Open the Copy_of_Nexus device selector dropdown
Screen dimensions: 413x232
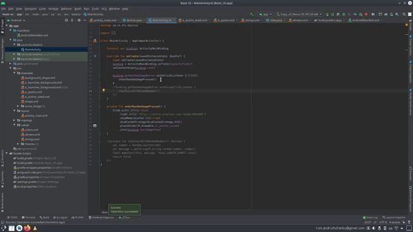299,14
